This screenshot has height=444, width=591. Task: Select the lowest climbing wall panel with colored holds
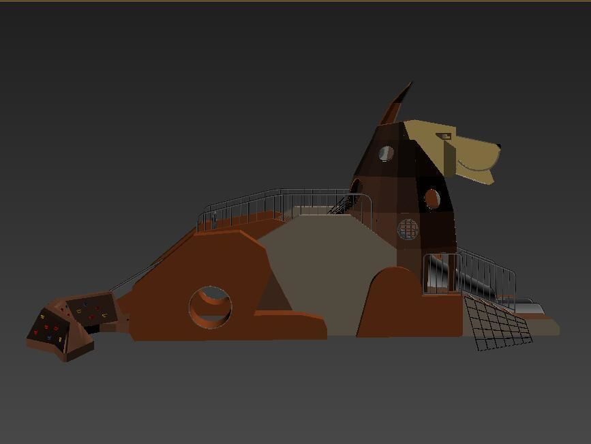pyautogui.click(x=49, y=329)
